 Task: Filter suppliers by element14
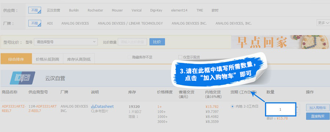coord(179,10)
